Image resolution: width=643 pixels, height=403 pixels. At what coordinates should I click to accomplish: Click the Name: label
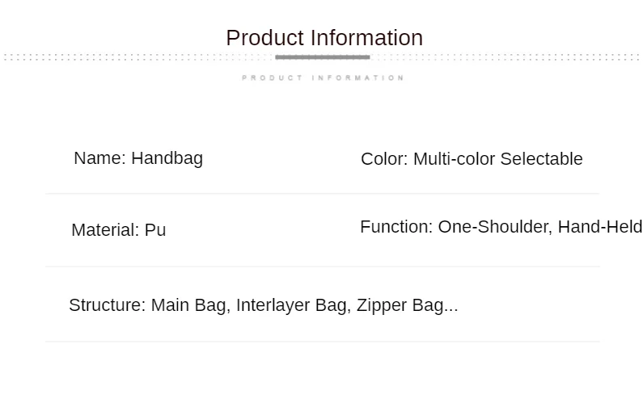pyautogui.click(x=99, y=158)
